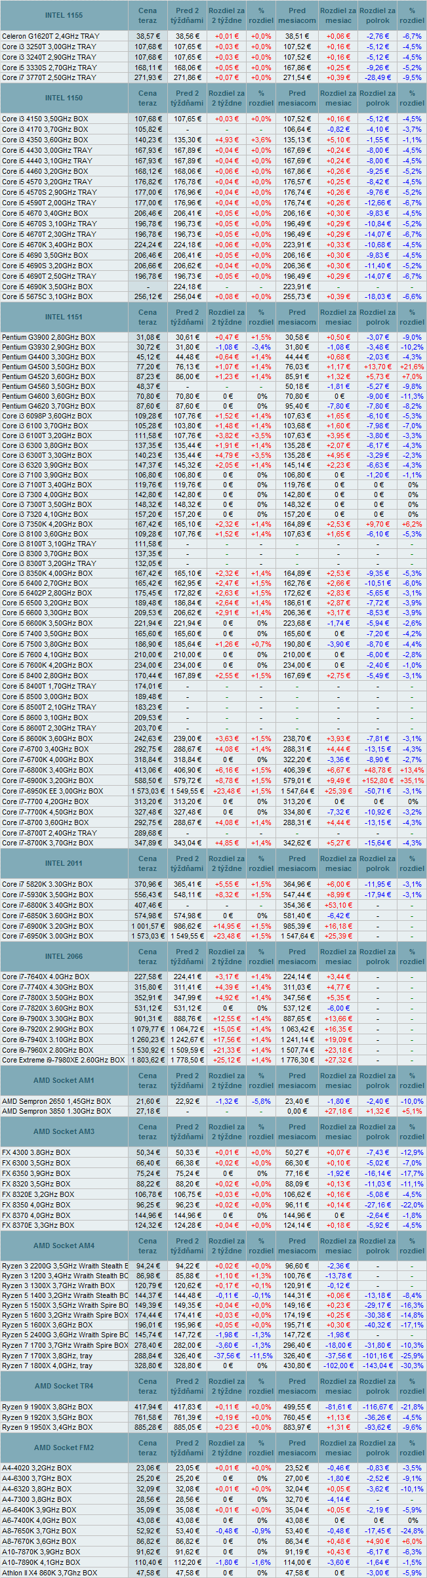Click the AMD Sempron 2650 1,45GHz BOX label
This screenshot has height=1578, width=427.
[56, 1101]
